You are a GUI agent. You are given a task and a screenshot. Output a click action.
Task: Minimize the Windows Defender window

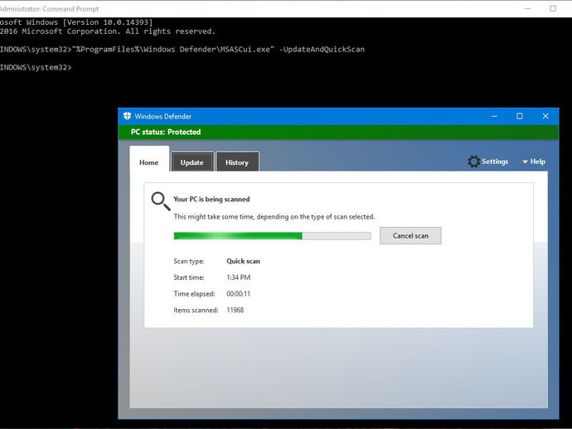pos(494,116)
